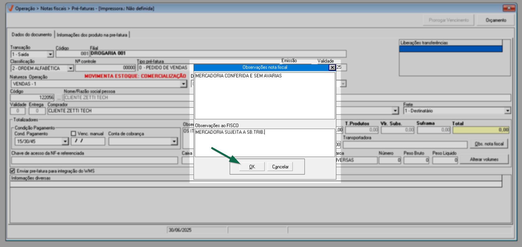Click the Filial Código field 001
522x247 pixels.
pos(72,54)
